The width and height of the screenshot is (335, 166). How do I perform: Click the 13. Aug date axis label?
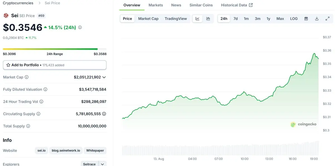click(159, 159)
